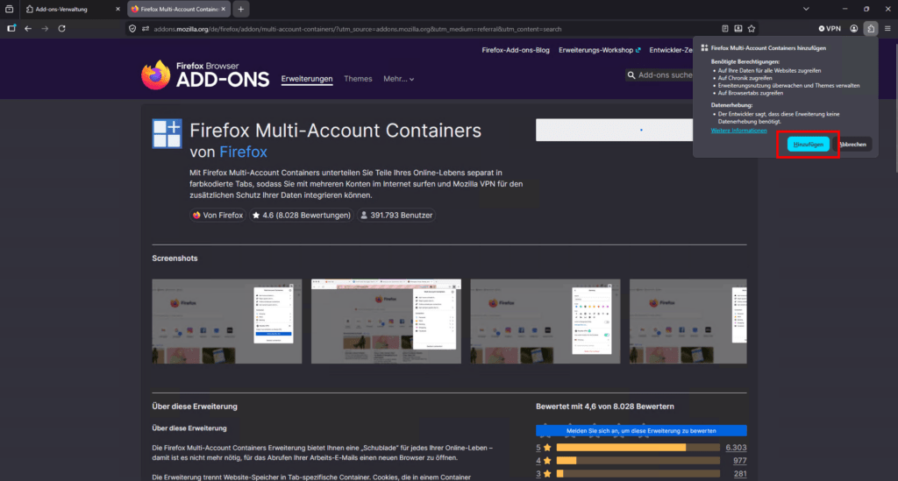
Task: Open the Themes navigation item
Action: pyautogui.click(x=358, y=79)
